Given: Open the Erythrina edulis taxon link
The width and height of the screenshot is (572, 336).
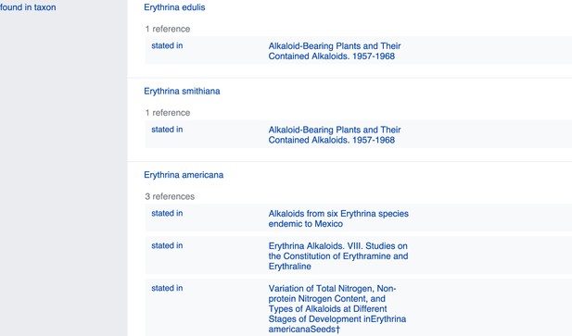Looking at the screenshot, I should click(174, 7).
